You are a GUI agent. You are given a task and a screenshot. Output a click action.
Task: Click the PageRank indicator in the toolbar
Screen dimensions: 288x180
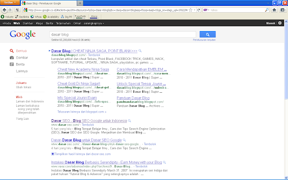(x=80, y=17)
